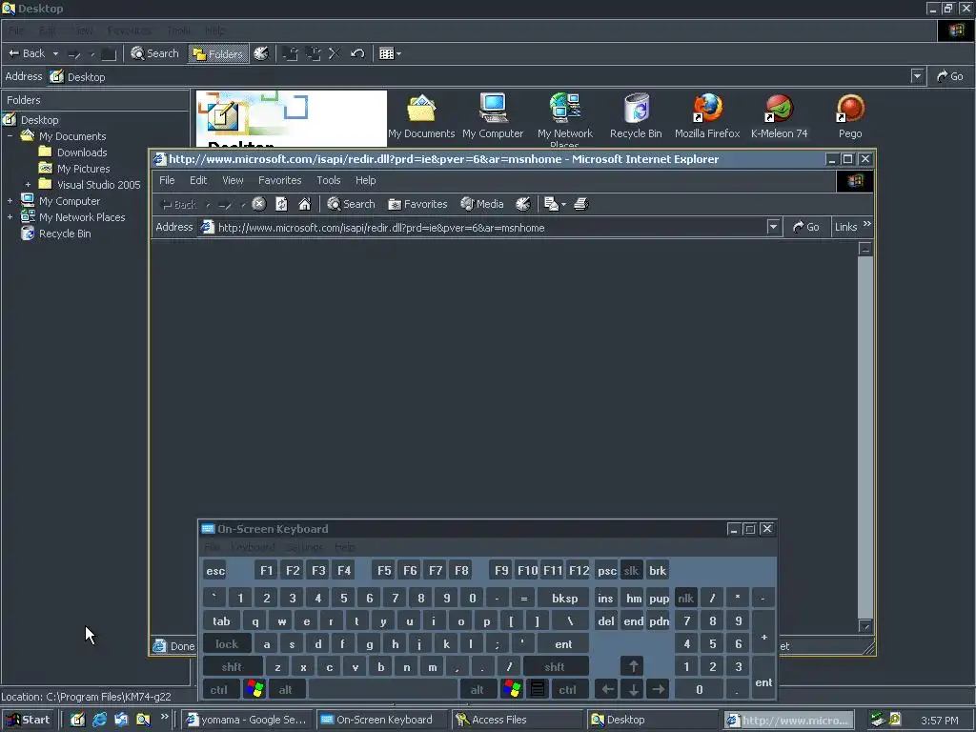Expand the Visual Studio 2005 folder node
This screenshot has height=732, width=976.
tap(28, 185)
